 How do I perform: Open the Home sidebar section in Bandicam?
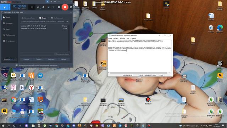point(7,17)
